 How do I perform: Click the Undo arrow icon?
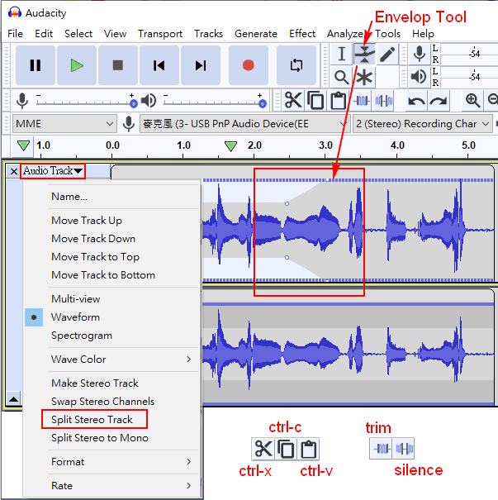(x=417, y=101)
